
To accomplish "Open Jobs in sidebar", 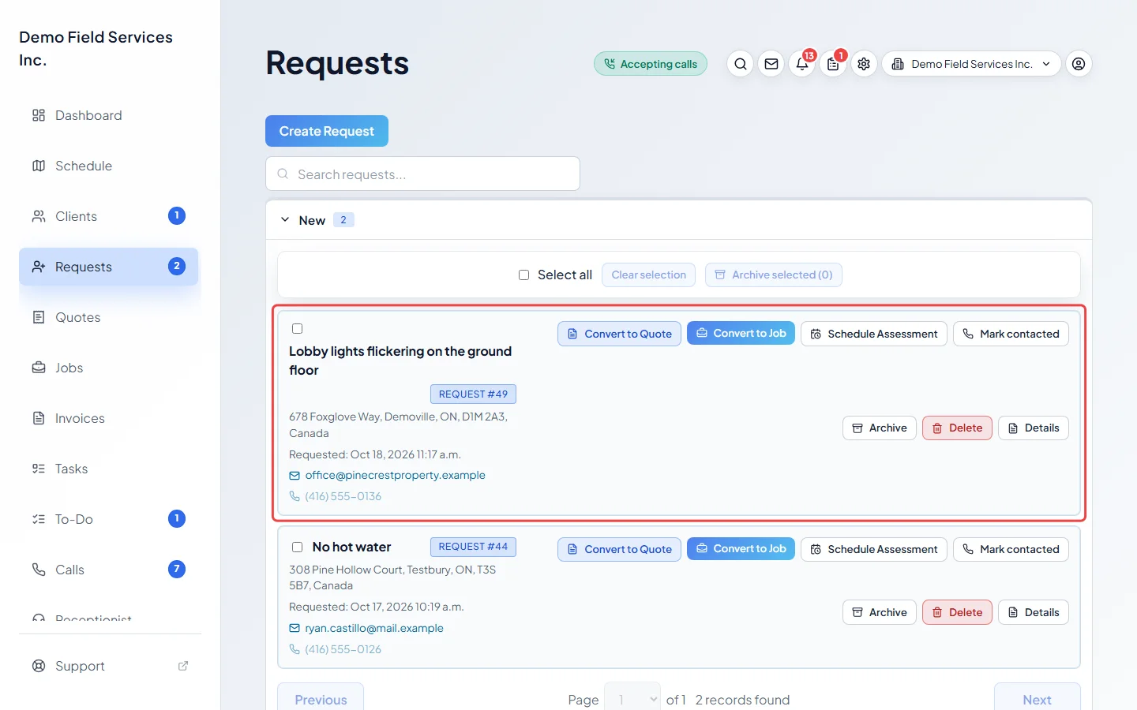I will tap(109, 368).
